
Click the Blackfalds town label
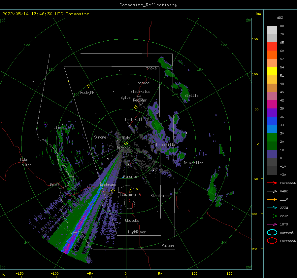click(x=140, y=92)
